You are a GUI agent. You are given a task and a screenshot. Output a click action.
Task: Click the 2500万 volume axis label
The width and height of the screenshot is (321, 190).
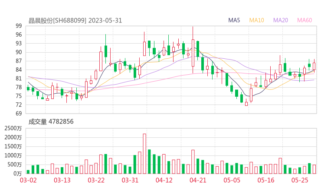[x=13, y=128]
